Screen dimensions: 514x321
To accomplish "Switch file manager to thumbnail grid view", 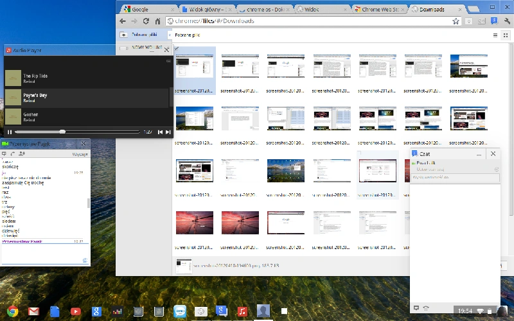I will [x=506, y=35].
